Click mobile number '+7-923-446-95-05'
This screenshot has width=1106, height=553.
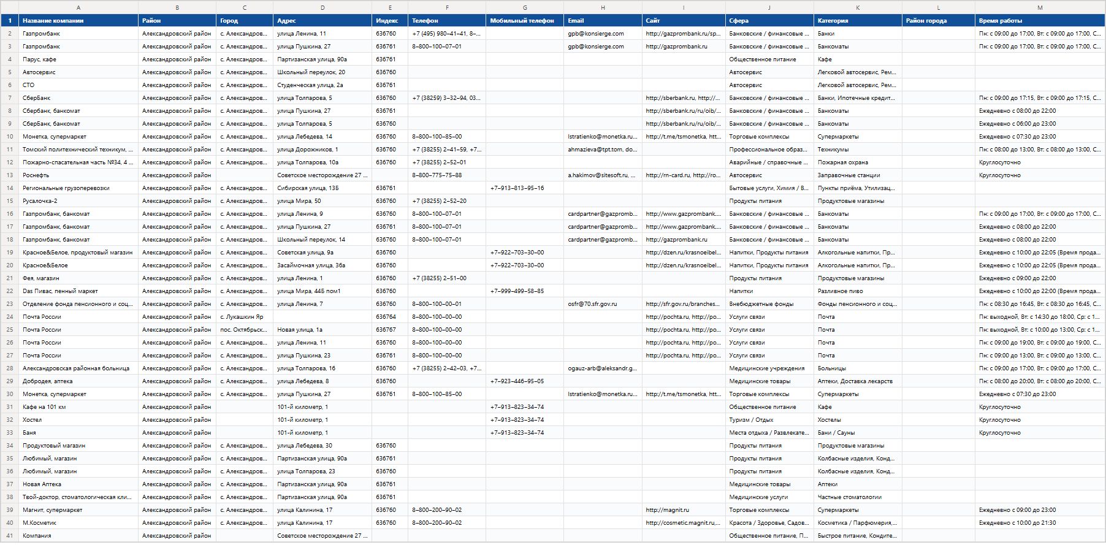pyautogui.click(x=525, y=381)
